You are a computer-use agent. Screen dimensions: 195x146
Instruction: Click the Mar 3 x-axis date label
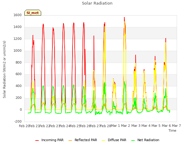coord(136,126)
